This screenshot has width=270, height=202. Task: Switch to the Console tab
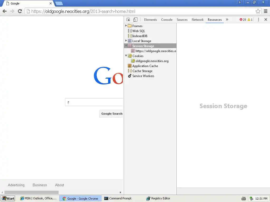click(167, 19)
